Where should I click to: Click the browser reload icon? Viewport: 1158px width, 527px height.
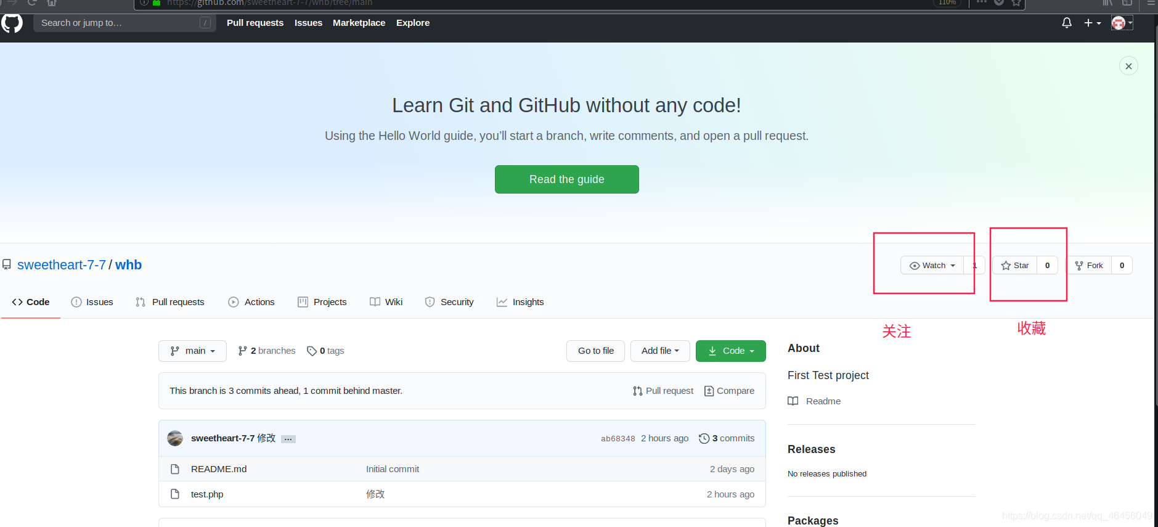coord(32,2)
